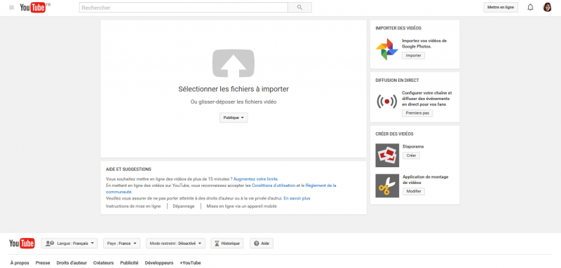Click Sélectionner les fichiers à importer
The image size is (561, 268).
(x=234, y=89)
